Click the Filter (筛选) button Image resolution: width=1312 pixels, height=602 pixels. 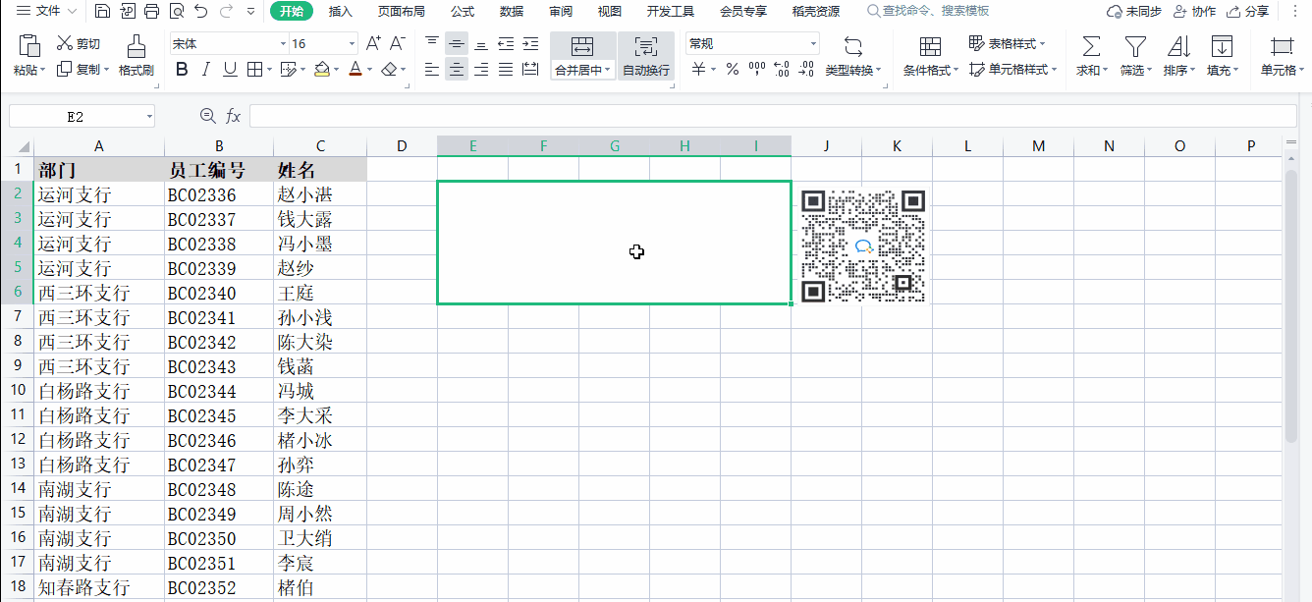pyautogui.click(x=1135, y=56)
